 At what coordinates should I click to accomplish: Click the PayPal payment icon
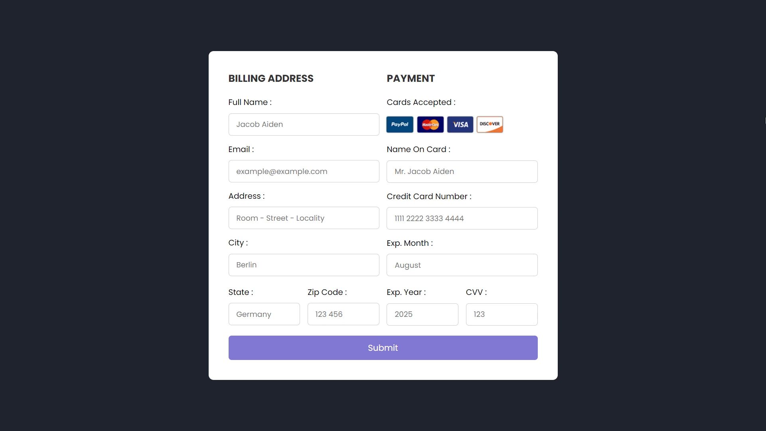[400, 124]
